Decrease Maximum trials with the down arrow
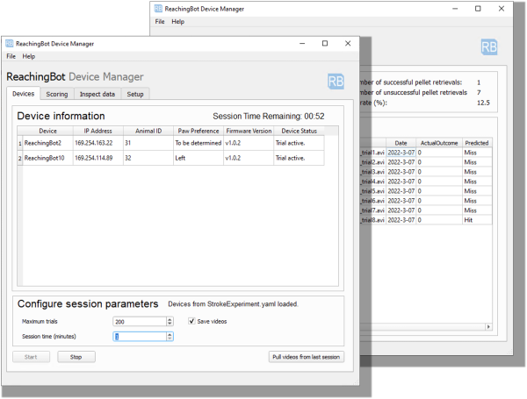 tap(170, 324)
